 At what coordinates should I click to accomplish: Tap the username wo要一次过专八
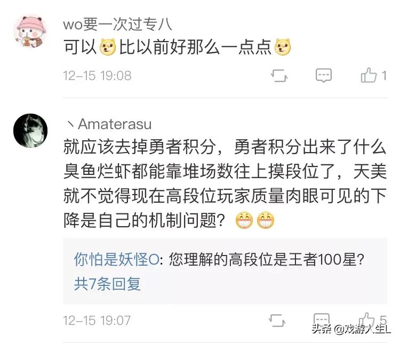[x=117, y=25]
